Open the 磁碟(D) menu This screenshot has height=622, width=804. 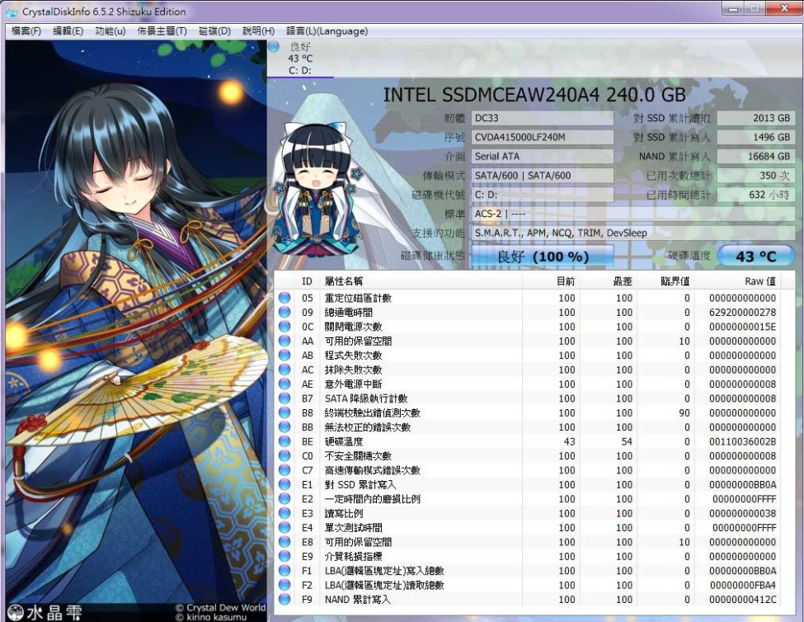pos(214,31)
